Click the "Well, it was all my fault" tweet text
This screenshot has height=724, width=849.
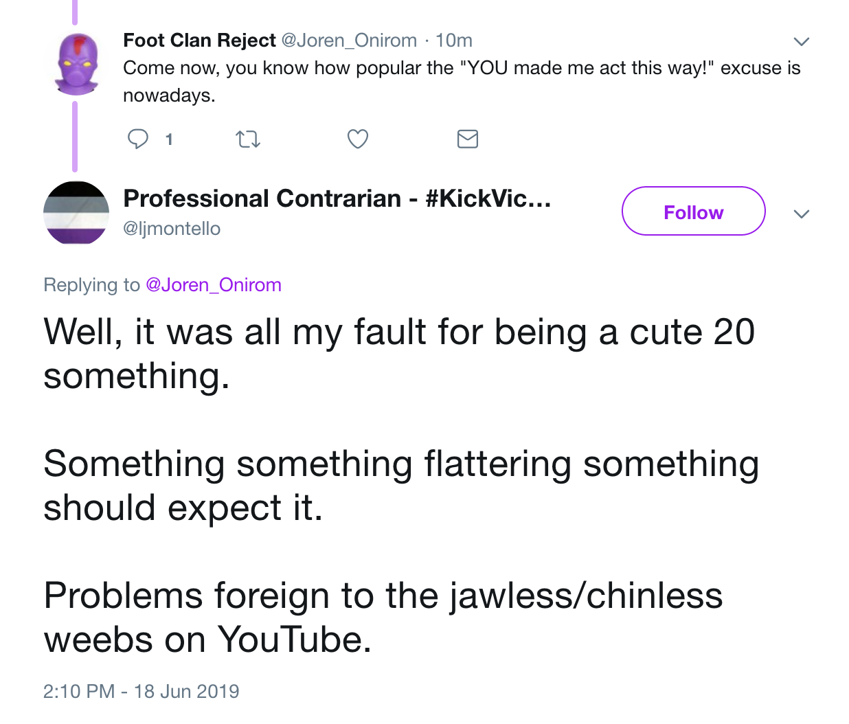click(x=399, y=354)
